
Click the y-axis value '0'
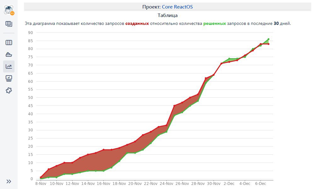point(32,179)
